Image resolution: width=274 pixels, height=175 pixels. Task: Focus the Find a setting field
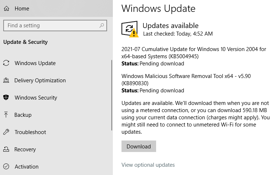point(55,26)
